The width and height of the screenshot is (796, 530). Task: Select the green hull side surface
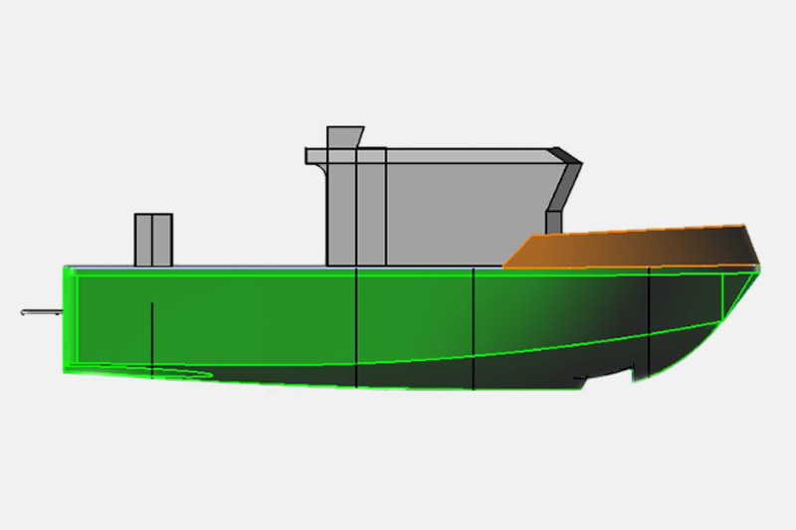click(x=249, y=313)
